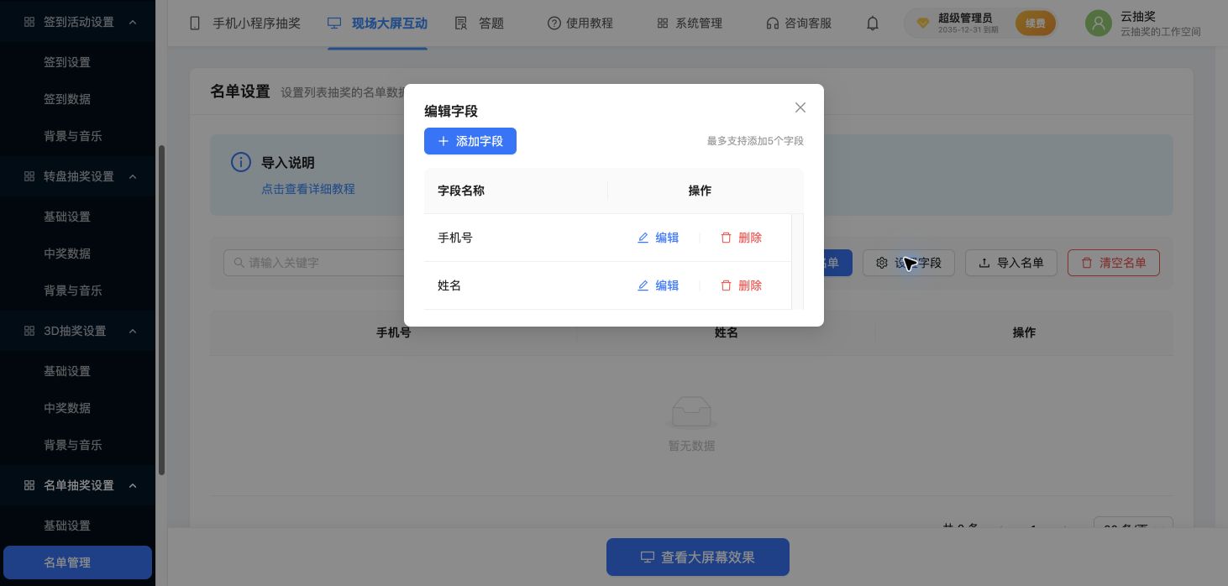The image size is (1228, 586).
Task: Click the keyword search input field
Action: [314, 263]
